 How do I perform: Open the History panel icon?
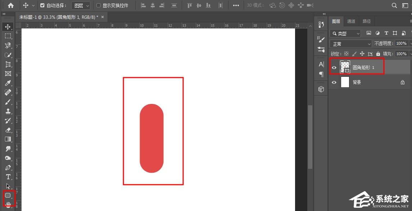point(321,25)
